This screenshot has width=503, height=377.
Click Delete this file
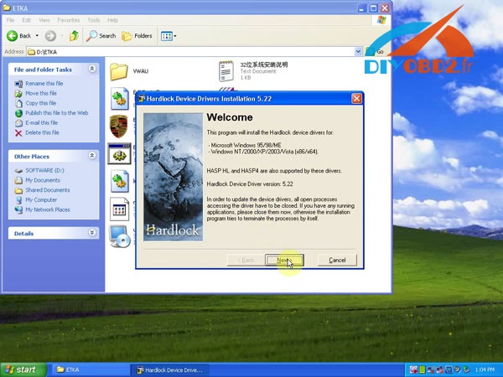(37, 132)
